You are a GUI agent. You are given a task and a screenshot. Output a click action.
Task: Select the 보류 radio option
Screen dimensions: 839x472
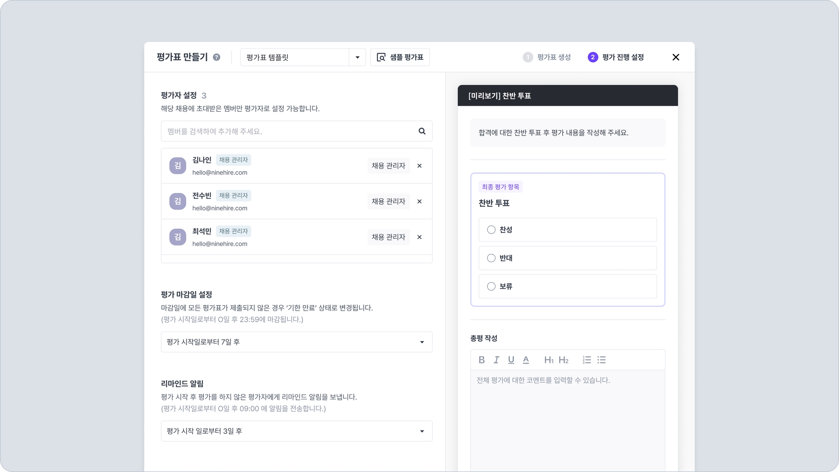(x=491, y=286)
